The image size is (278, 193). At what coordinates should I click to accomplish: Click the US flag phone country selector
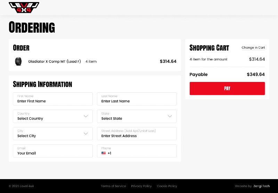pyautogui.click(x=104, y=153)
